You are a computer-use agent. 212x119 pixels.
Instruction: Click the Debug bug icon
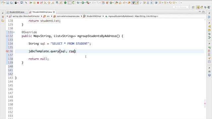(x=78, y=3)
